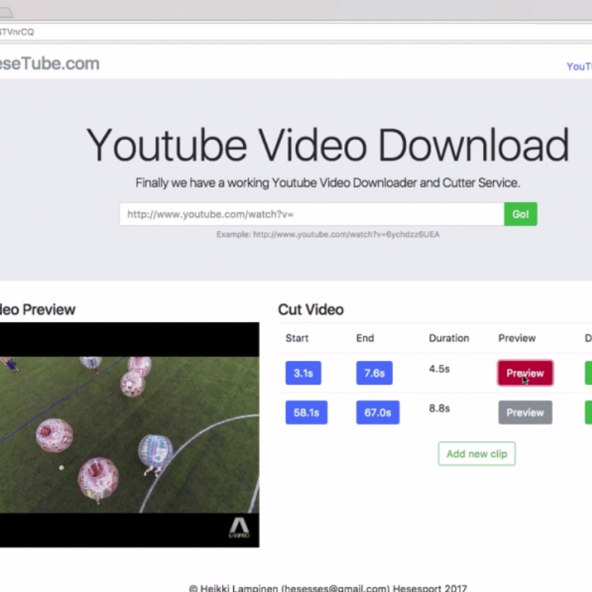Click the green Go! button
Screen dimensions: 592x592
pos(520,214)
